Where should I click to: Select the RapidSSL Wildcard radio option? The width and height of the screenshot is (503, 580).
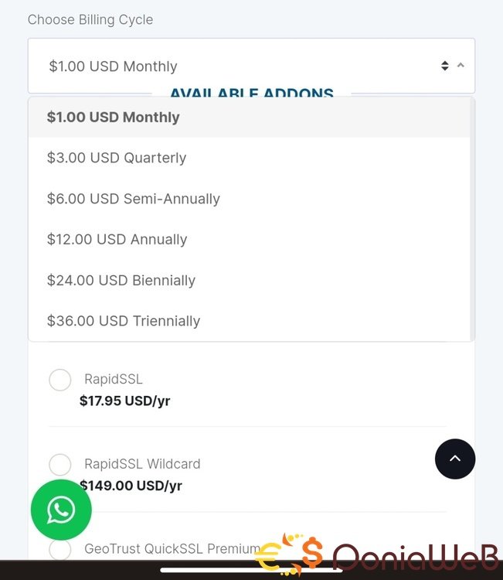tap(60, 465)
